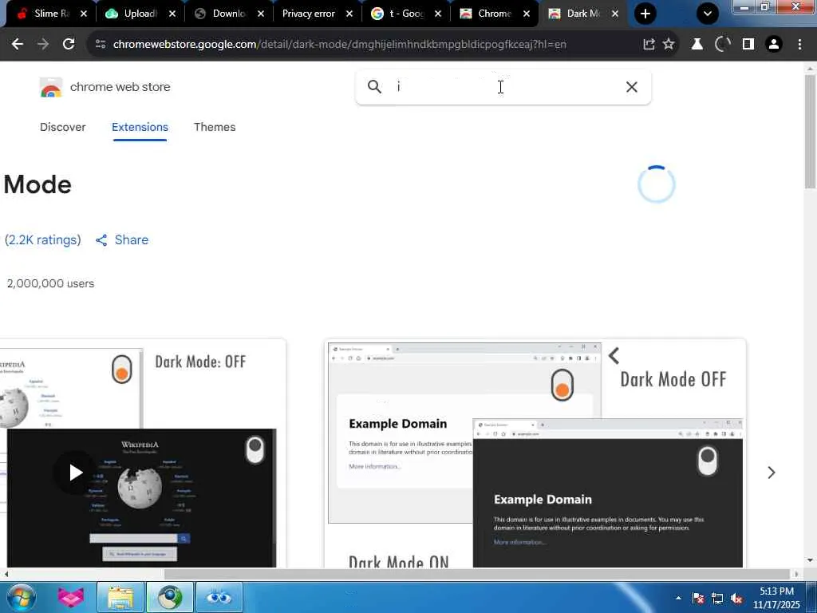Open the Chrome three-dot menu
This screenshot has height=613, width=817.
(799, 45)
